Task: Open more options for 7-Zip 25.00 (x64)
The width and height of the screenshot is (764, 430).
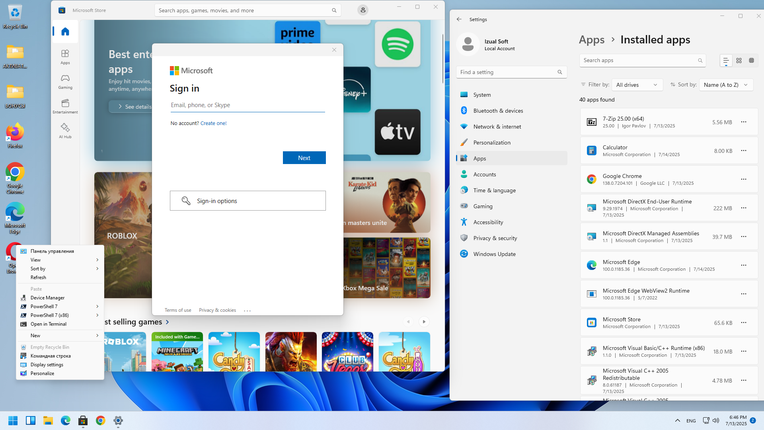Action: [x=744, y=122]
